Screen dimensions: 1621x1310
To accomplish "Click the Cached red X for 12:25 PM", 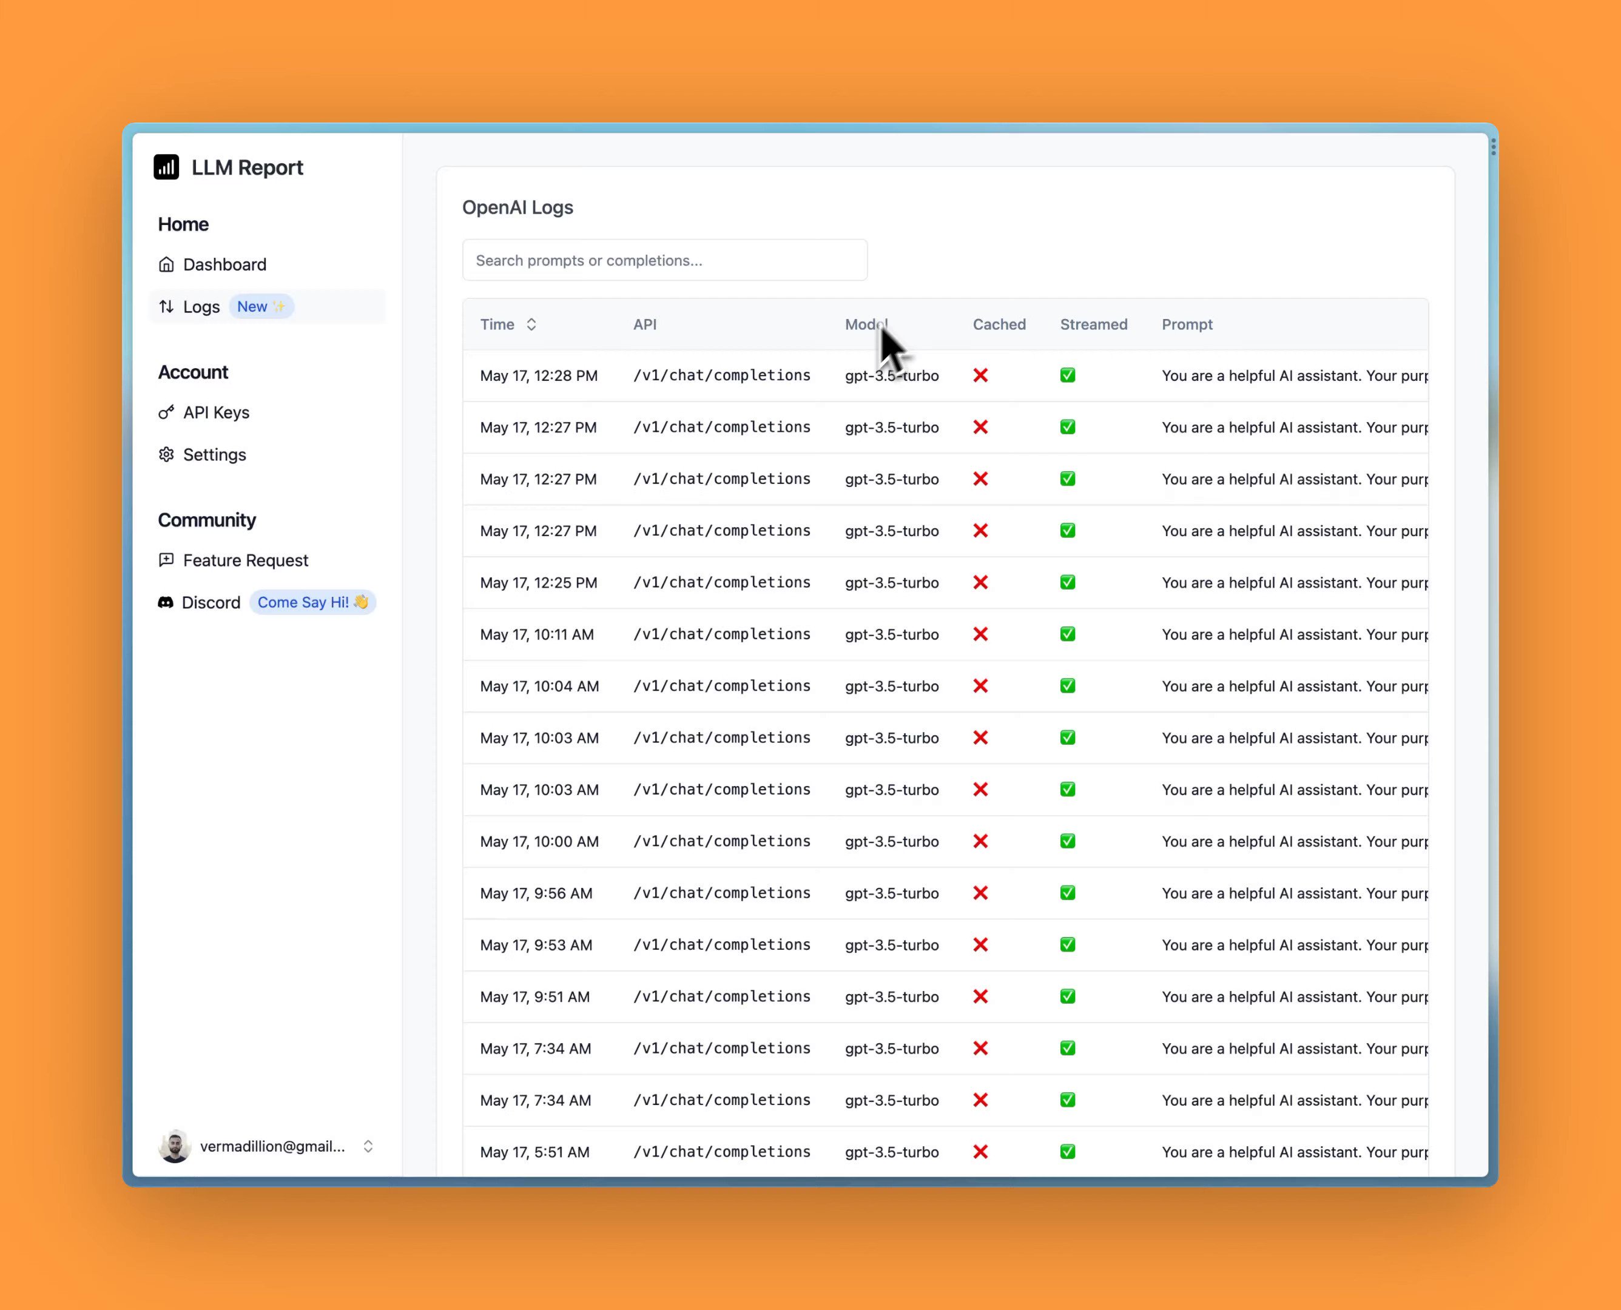I will [x=980, y=583].
